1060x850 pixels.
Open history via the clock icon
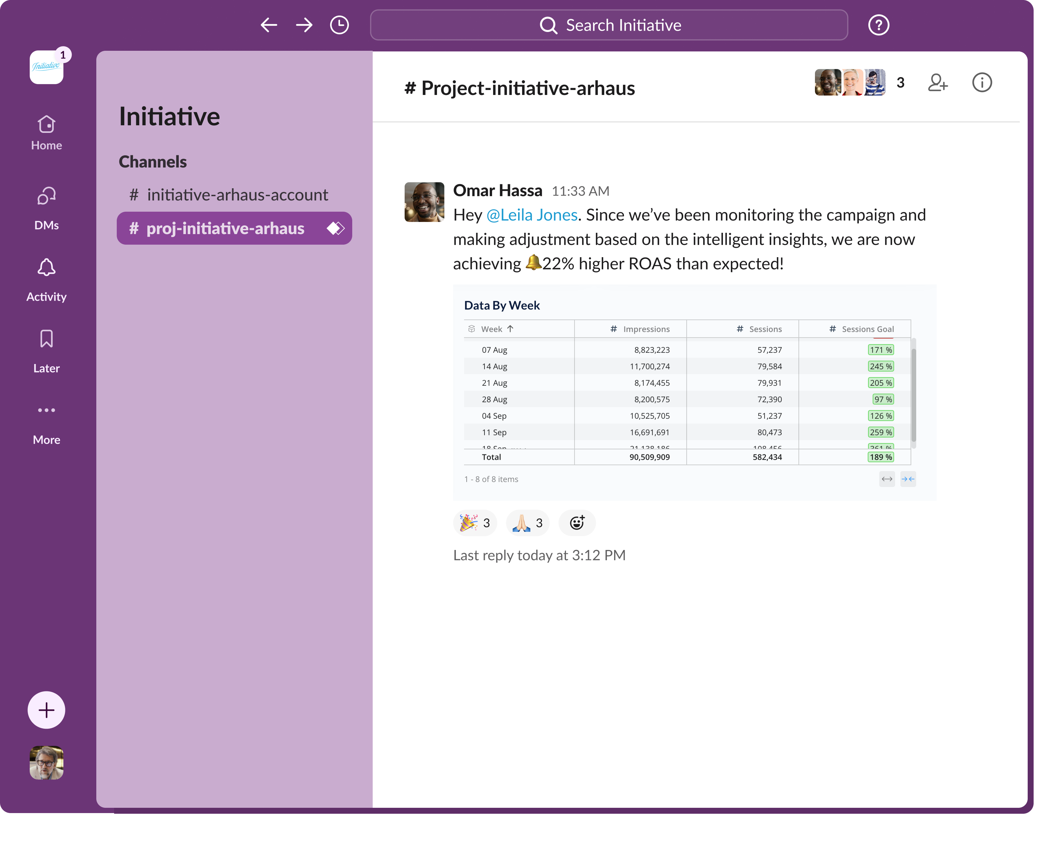[x=339, y=25]
